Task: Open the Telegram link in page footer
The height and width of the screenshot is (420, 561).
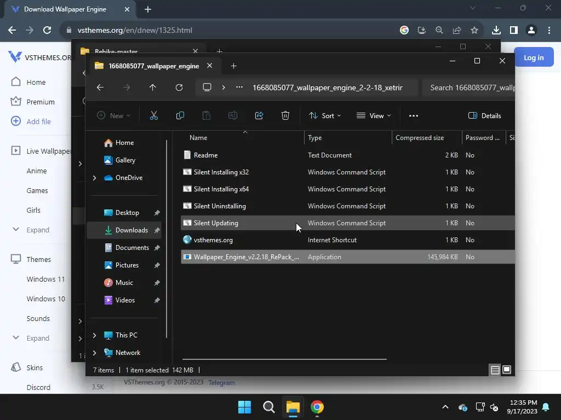Action: coord(221,382)
